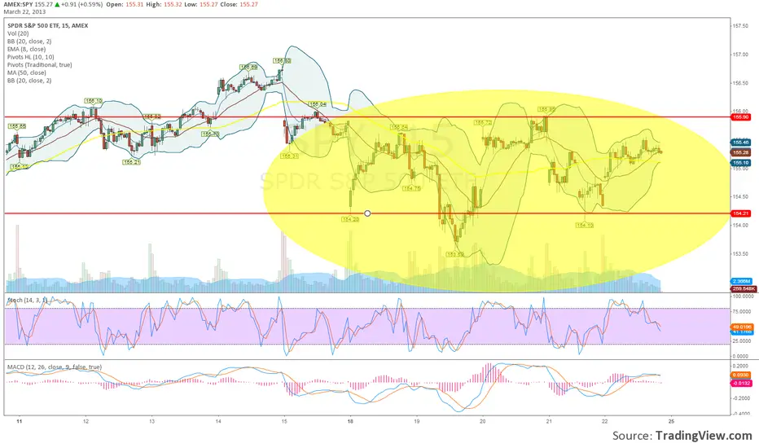
Task: Open the TradingView.com source link
Action: coord(704,436)
